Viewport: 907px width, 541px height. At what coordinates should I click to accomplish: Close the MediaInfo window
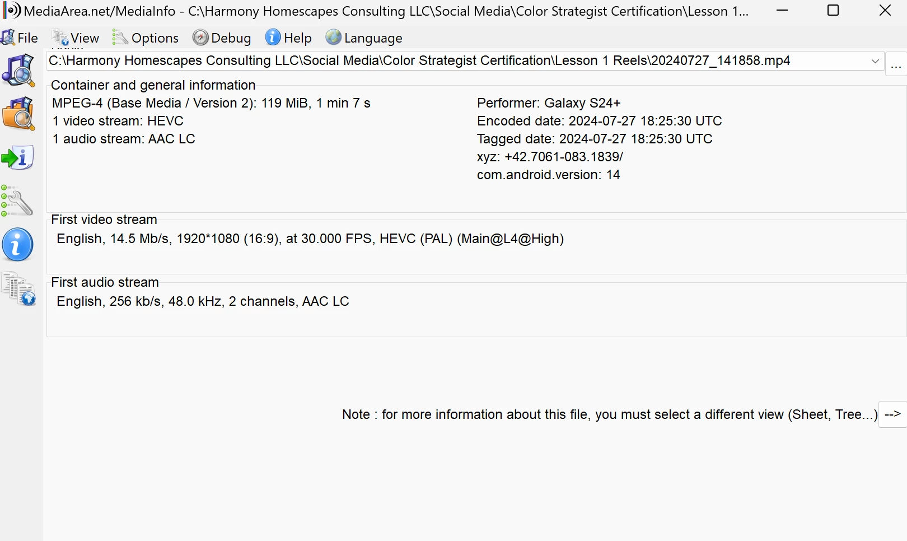point(885,11)
